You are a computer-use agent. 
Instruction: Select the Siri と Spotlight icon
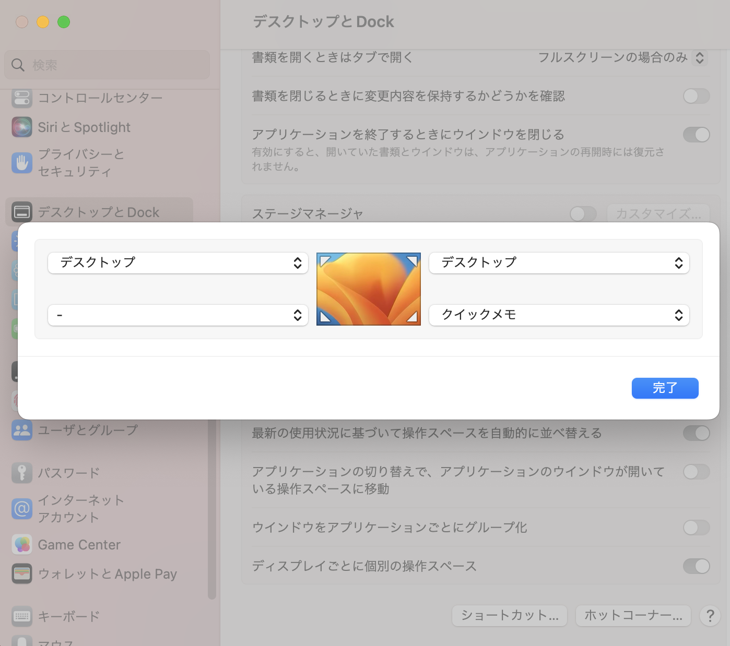(x=21, y=127)
